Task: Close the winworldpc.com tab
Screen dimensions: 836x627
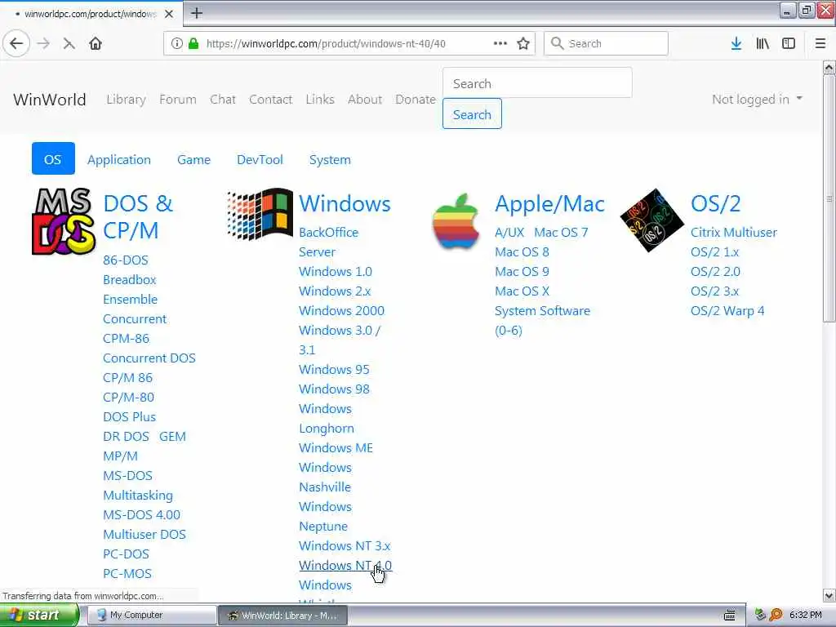Action: [169, 14]
